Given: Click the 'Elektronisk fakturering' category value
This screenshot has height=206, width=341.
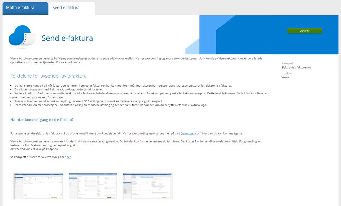Looking at the screenshot, I should point(296,68).
